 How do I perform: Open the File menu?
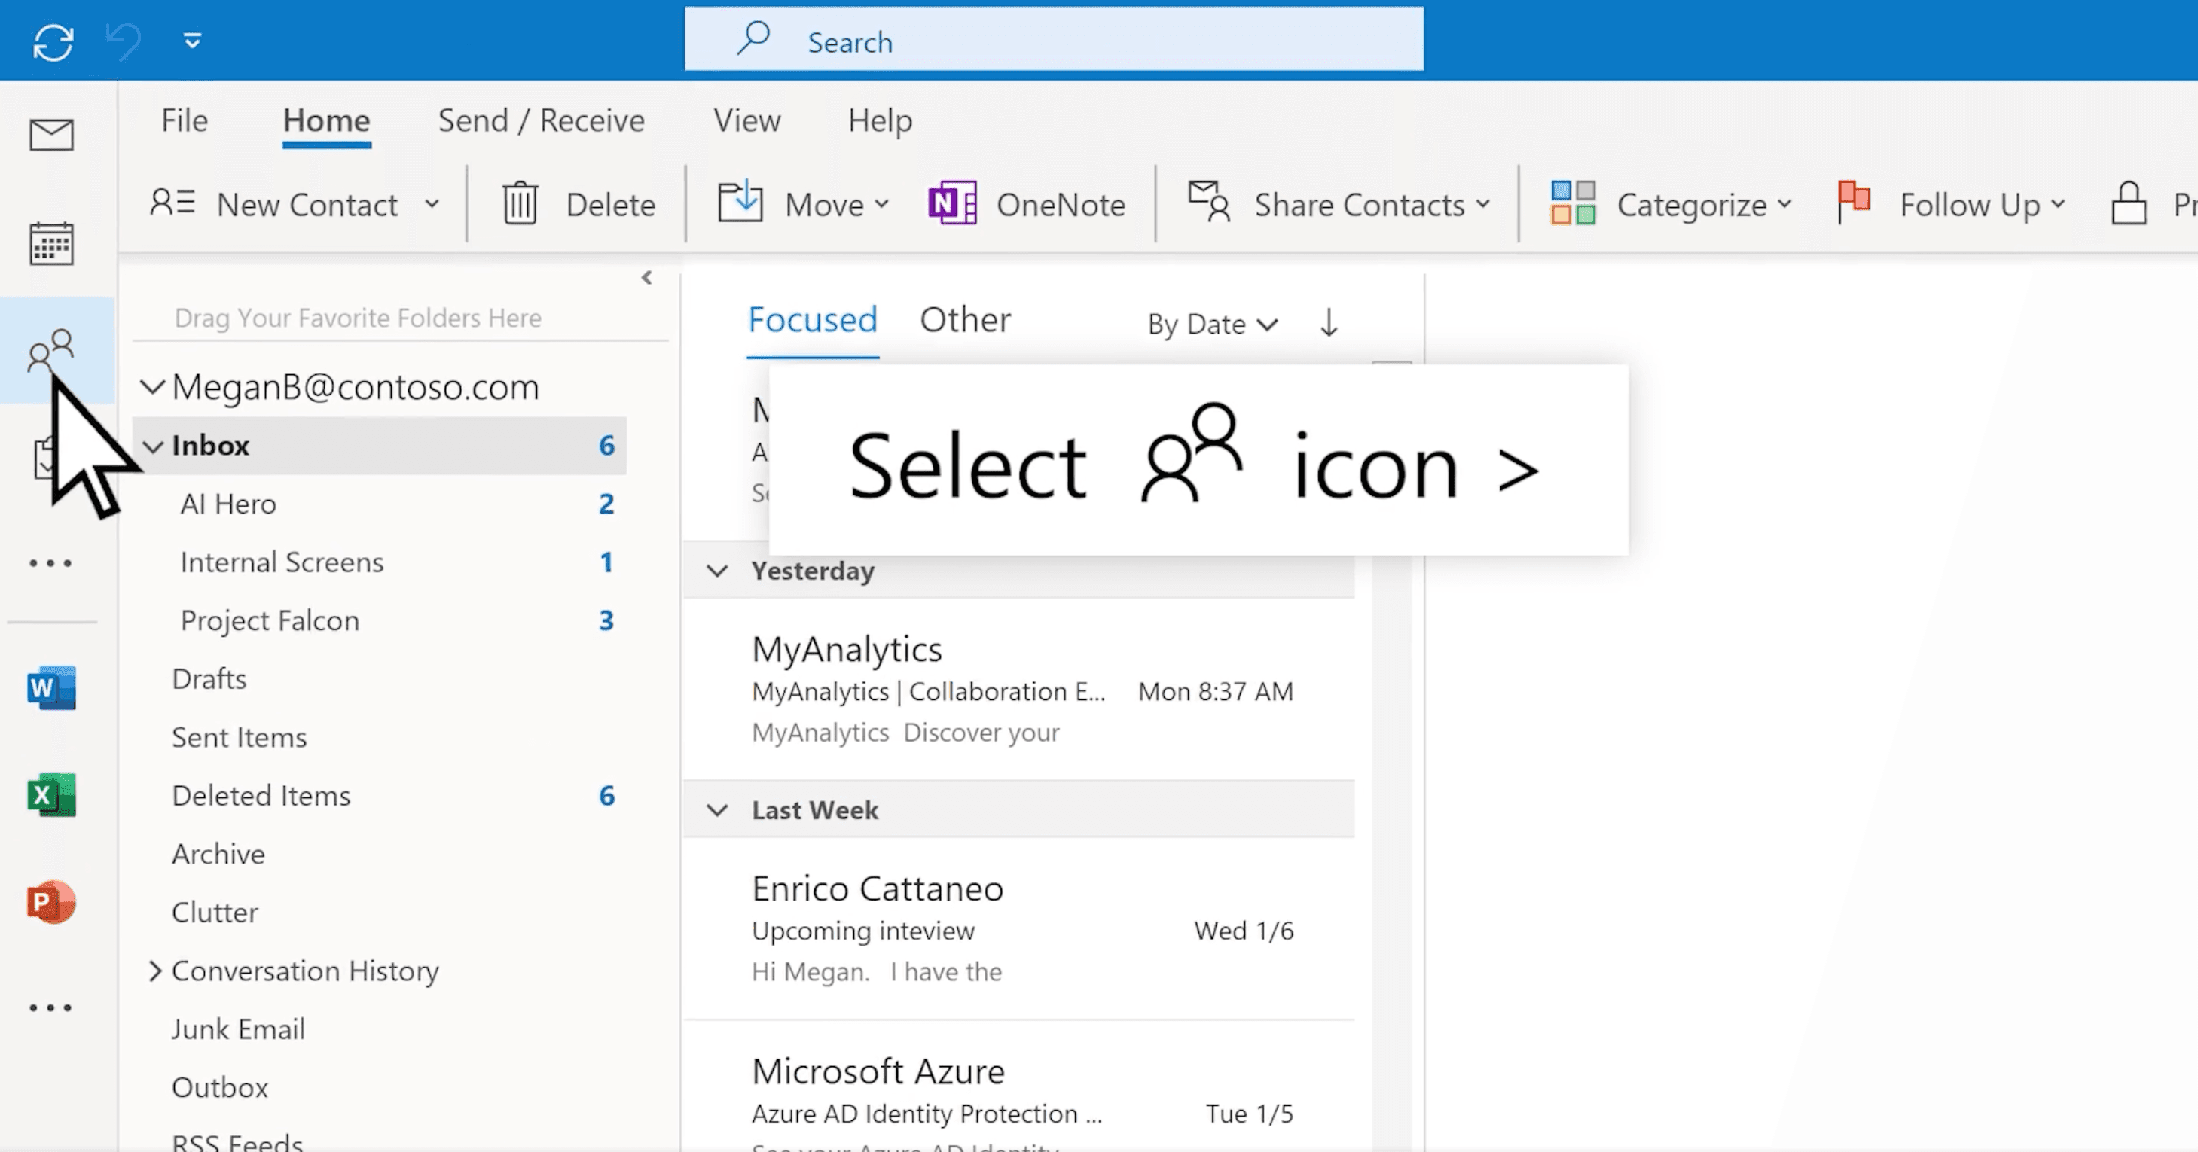coord(185,120)
